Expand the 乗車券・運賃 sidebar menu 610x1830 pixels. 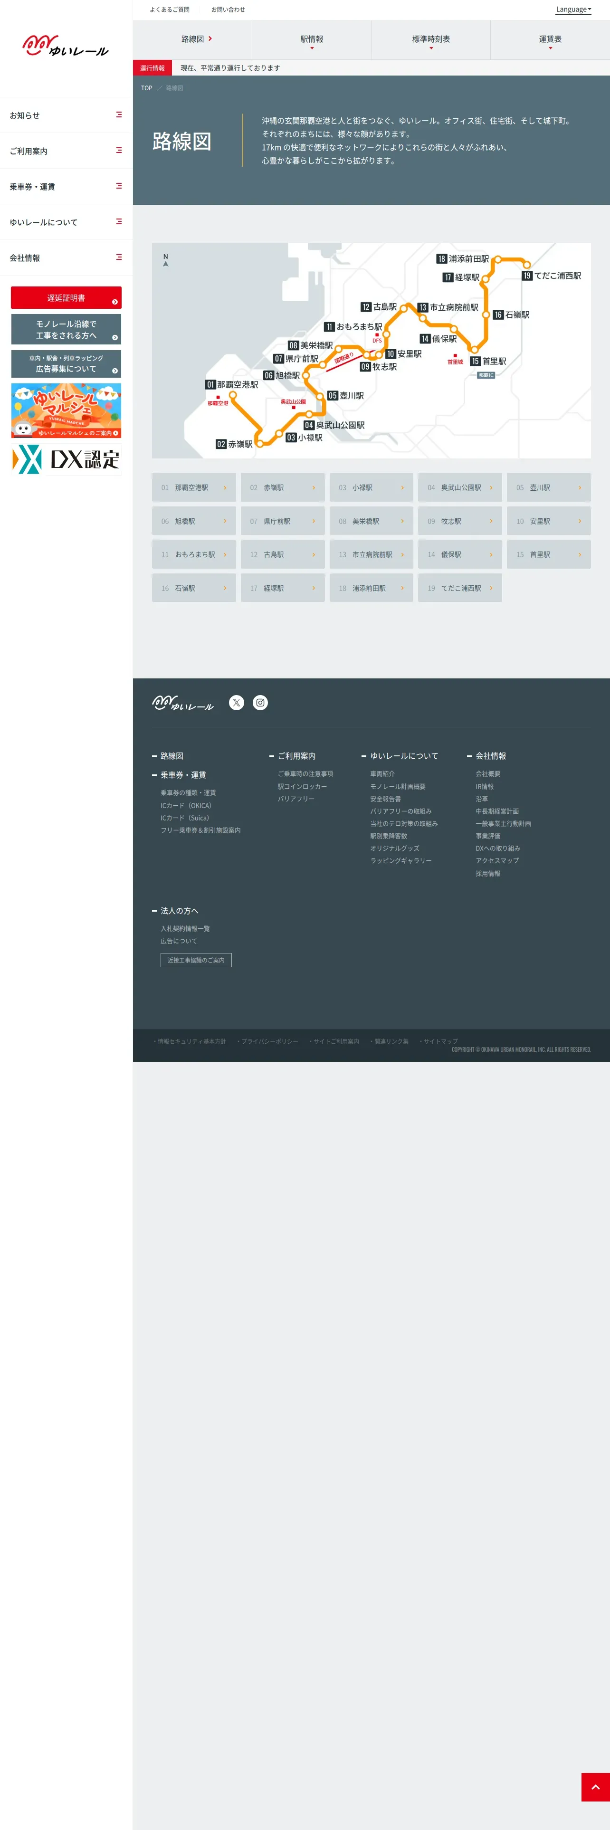coord(66,187)
